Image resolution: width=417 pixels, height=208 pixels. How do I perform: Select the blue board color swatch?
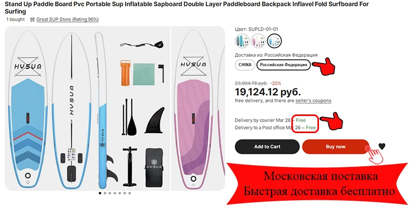point(242,41)
